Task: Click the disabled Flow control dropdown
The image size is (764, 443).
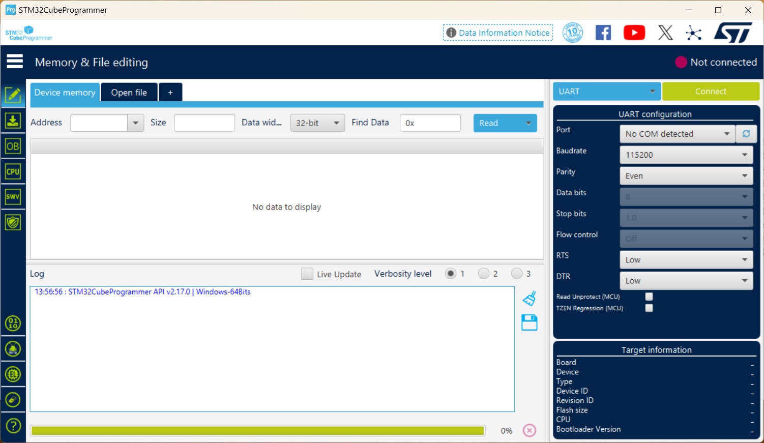Action: (x=686, y=239)
